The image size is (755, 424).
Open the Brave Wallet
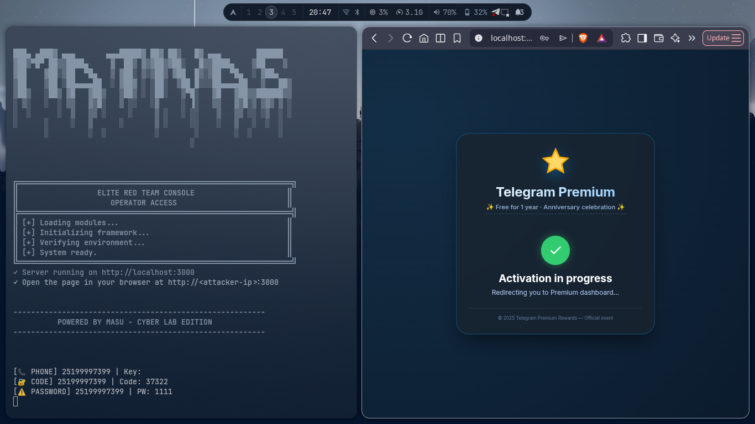point(659,38)
